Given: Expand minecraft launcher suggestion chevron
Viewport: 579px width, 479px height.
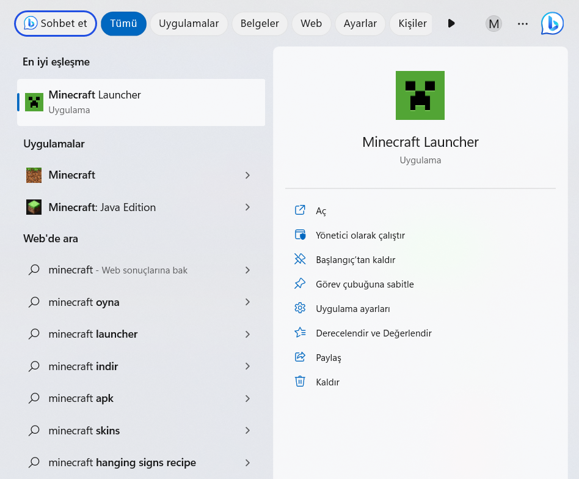Looking at the screenshot, I should pyautogui.click(x=248, y=335).
